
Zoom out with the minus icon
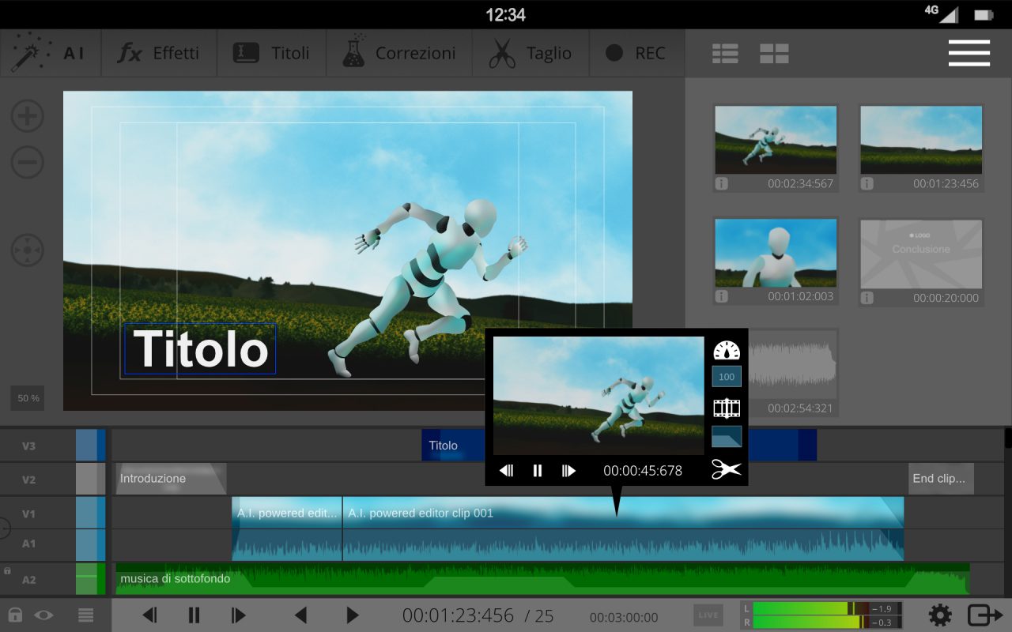(x=27, y=163)
